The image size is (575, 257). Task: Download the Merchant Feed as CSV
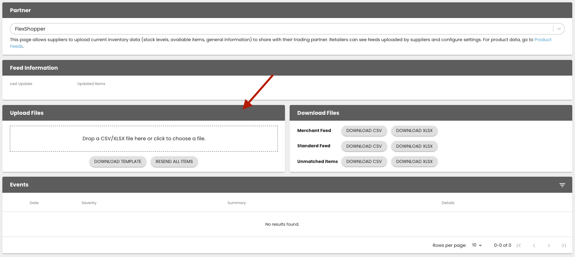click(x=364, y=130)
